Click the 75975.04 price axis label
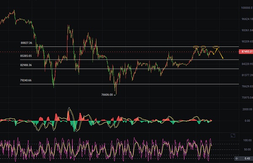Image resolution: width=253 pixels, height=163 pixels. (x=247, y=98)
